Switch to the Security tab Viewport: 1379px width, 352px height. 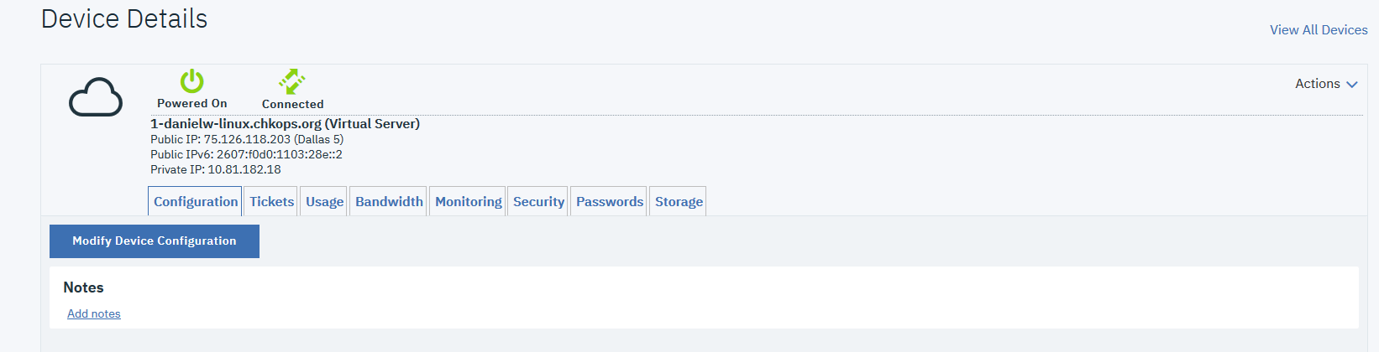click(538, 201)
